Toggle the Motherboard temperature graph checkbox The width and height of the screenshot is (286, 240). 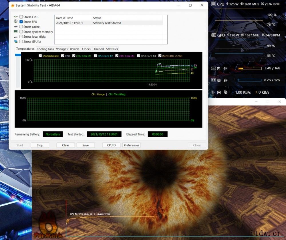point(40,56)
